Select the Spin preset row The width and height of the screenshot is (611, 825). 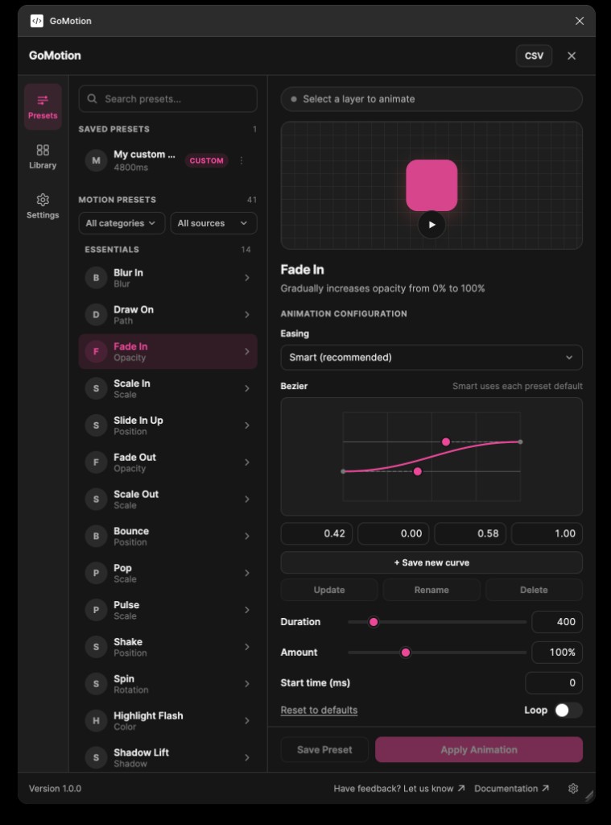[x=167, y=683]
